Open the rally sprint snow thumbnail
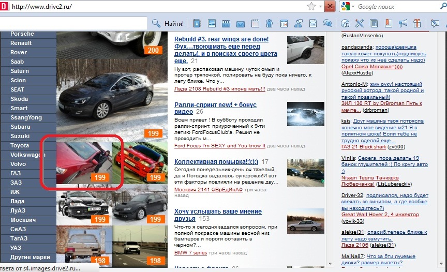Screen dimensions: 447x272 point(306,114)
